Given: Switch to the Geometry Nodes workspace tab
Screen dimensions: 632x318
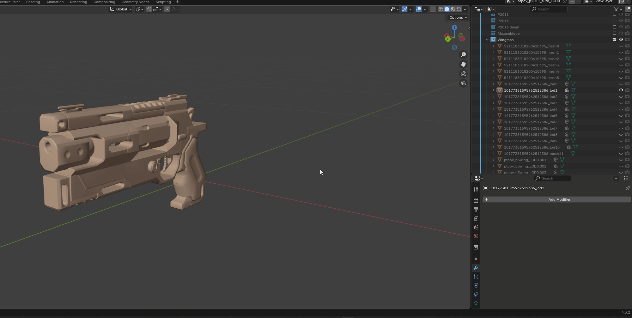Looking at the screenshot, I should click(x=135, y=2).
